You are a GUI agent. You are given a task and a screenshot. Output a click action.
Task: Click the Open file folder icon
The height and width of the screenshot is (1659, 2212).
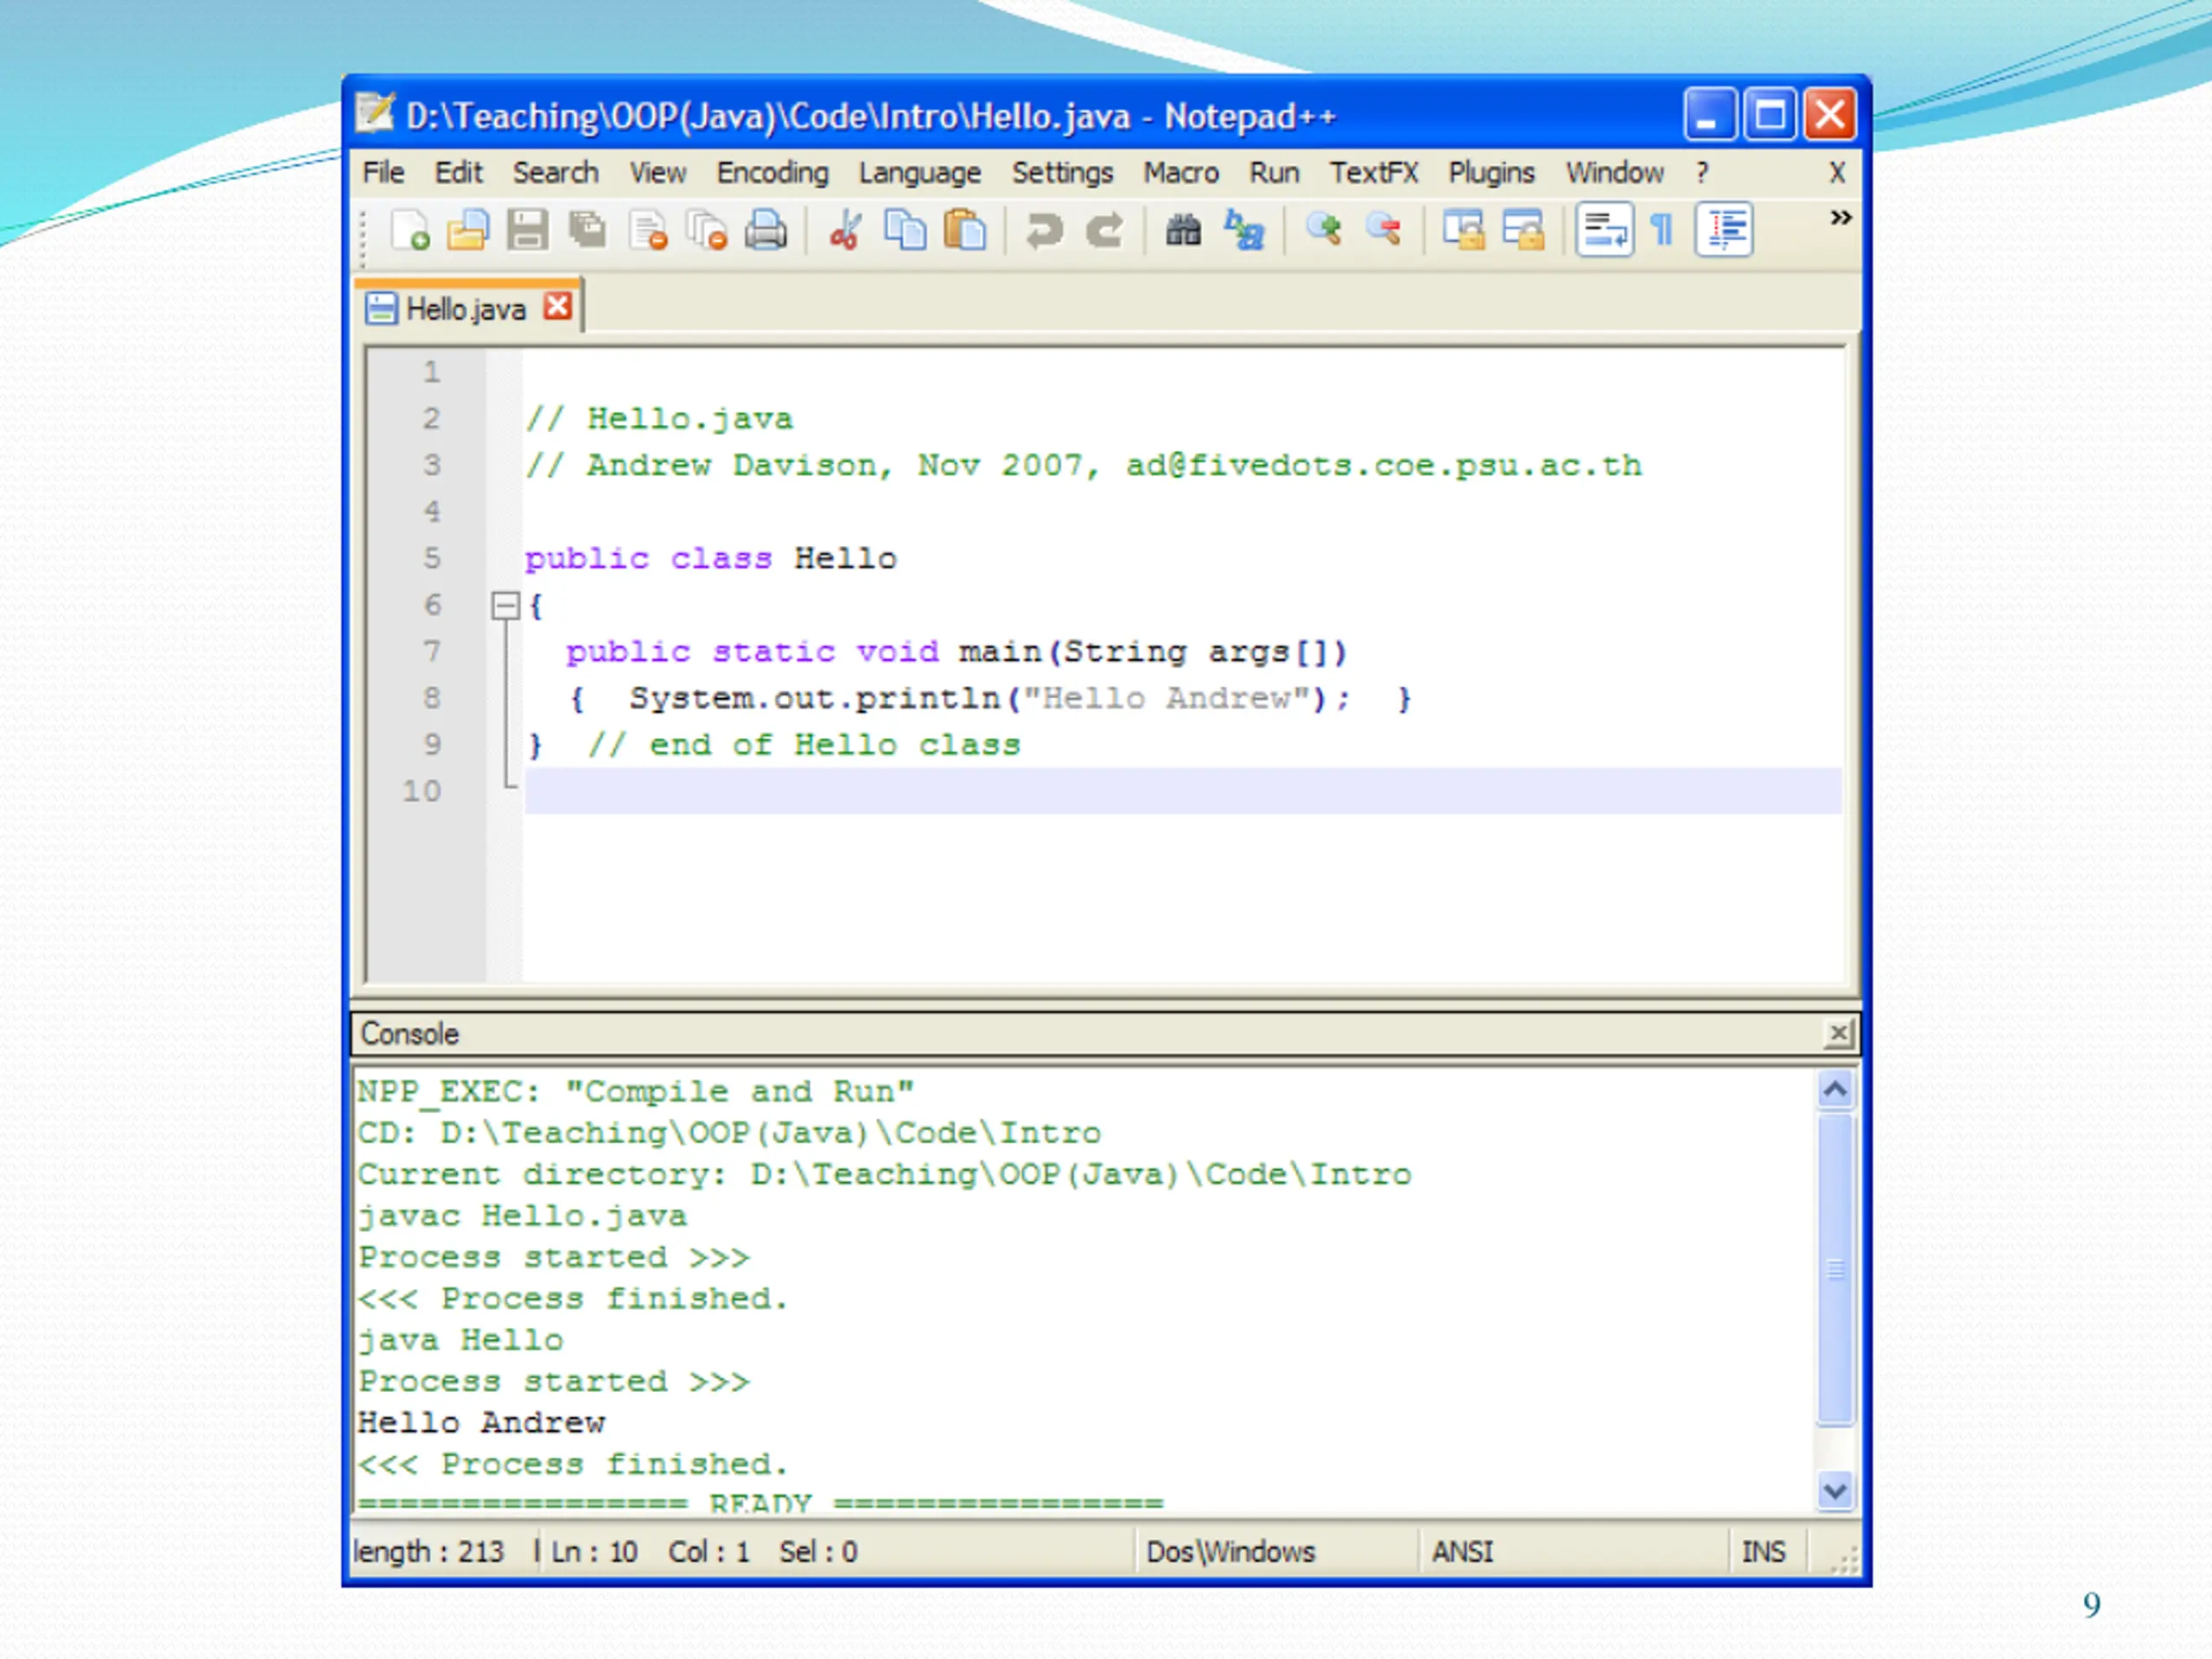pos(468,230)
